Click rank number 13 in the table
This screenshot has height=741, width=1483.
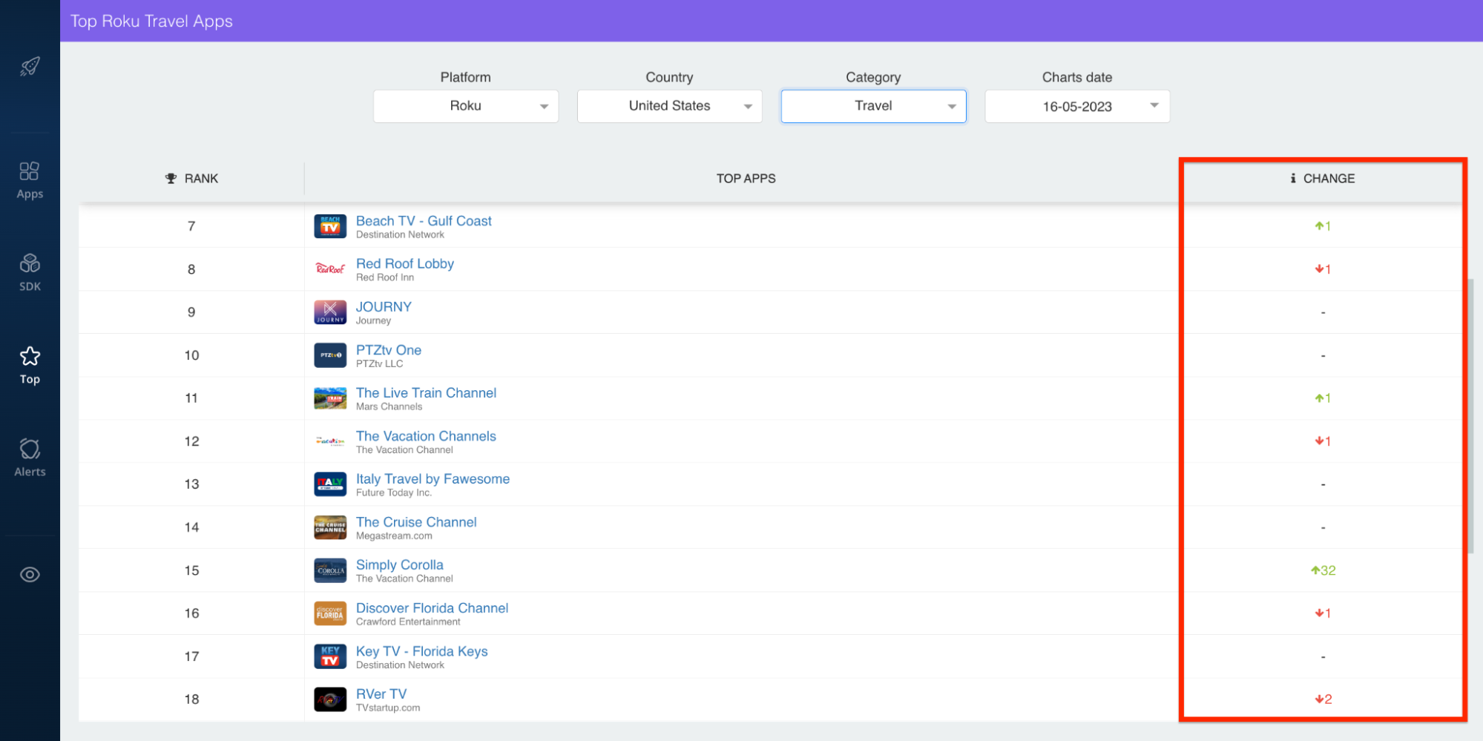coord(191,484)
